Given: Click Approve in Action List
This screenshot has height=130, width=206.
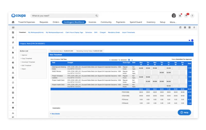Looking at the screenshot, I should tap(24, 55).
